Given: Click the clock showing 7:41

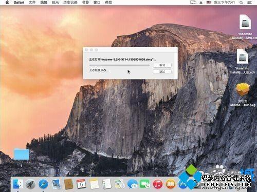Looking at the screenshot, I should point(225,3).
